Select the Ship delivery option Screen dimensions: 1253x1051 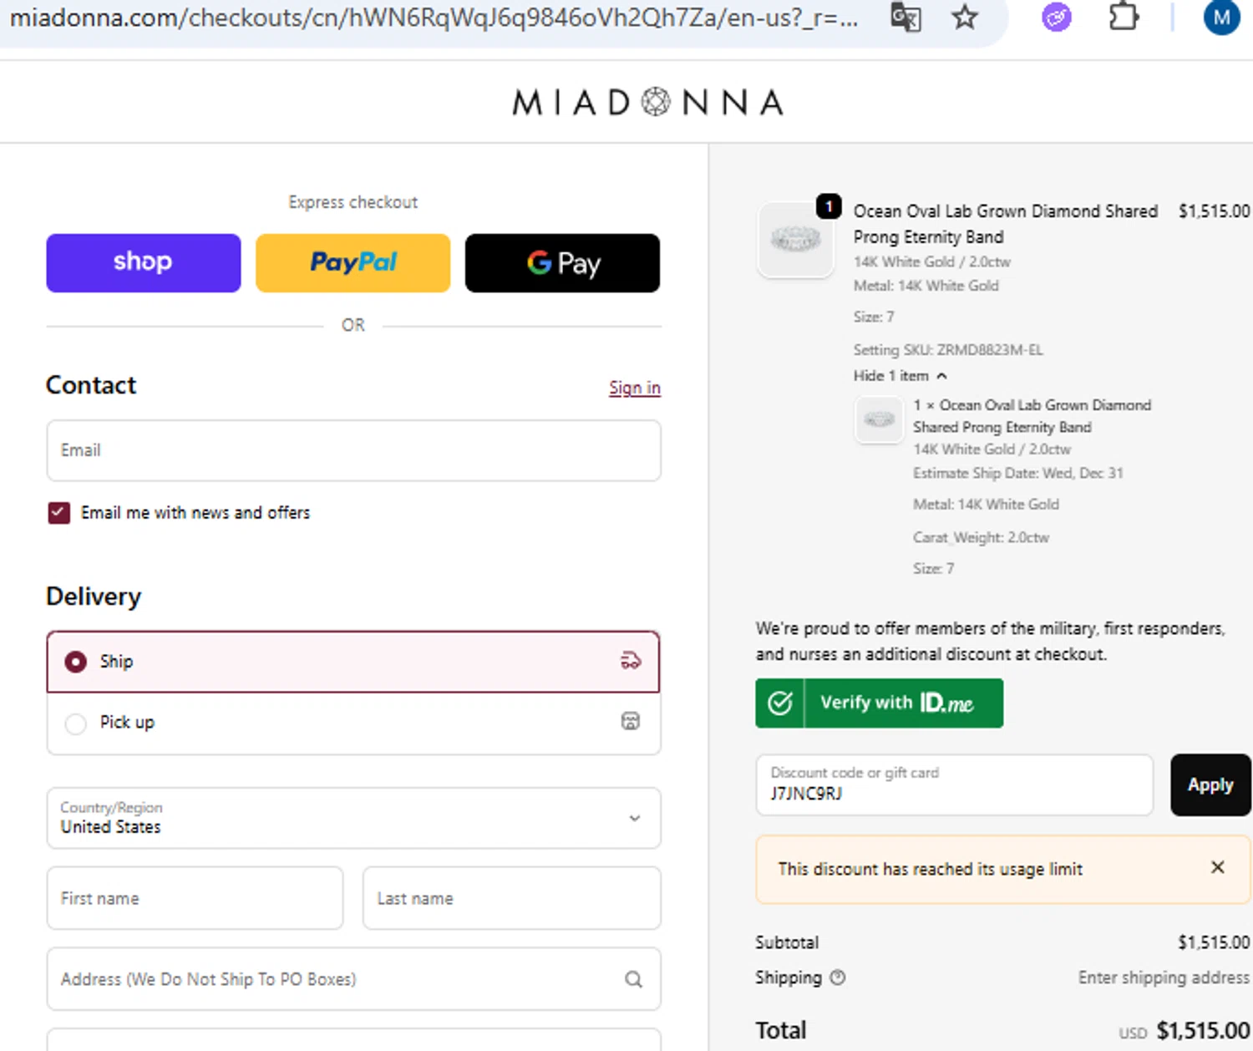[x=353, y=662]
